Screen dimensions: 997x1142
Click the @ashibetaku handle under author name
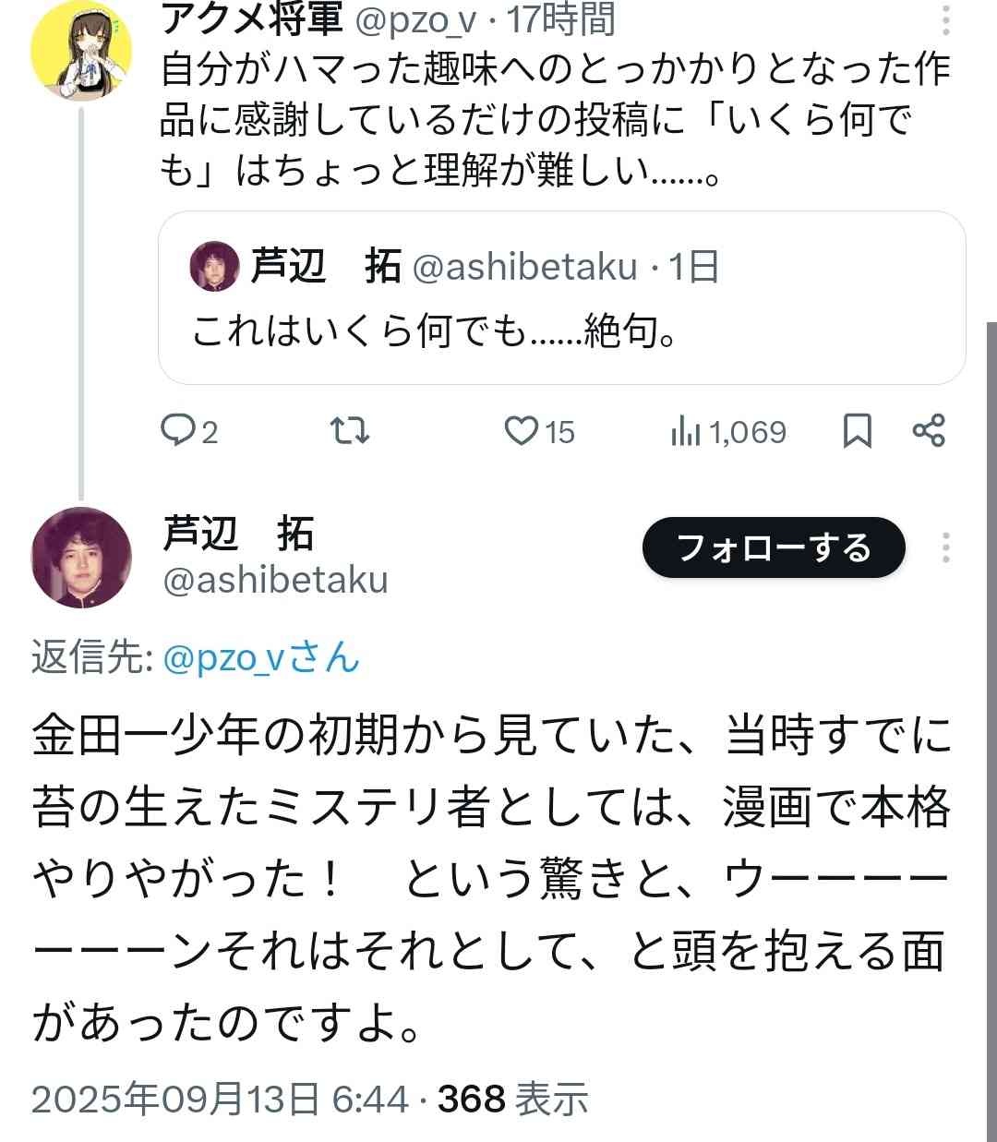click(x=275, y=581)
